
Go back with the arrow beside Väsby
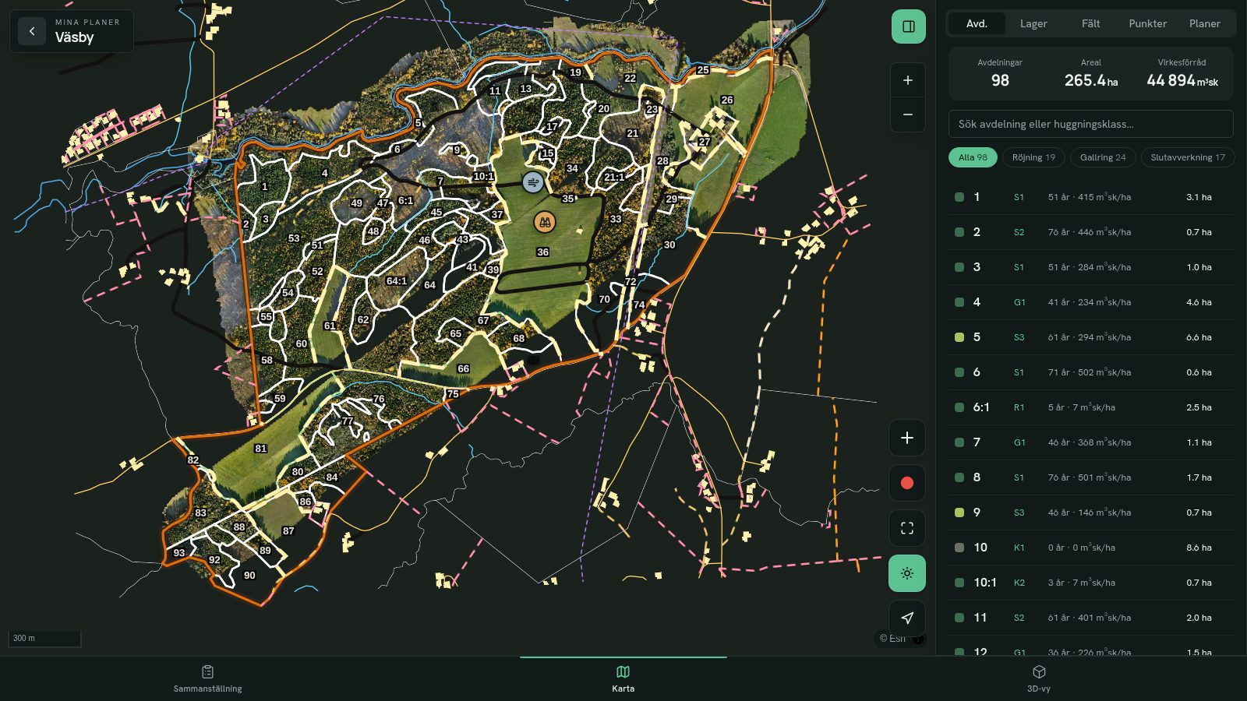32,31
